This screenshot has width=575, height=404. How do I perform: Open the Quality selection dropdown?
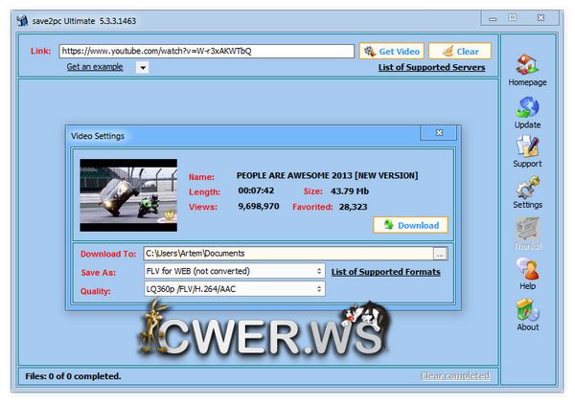pyautogui.click(x=234, y=289)
